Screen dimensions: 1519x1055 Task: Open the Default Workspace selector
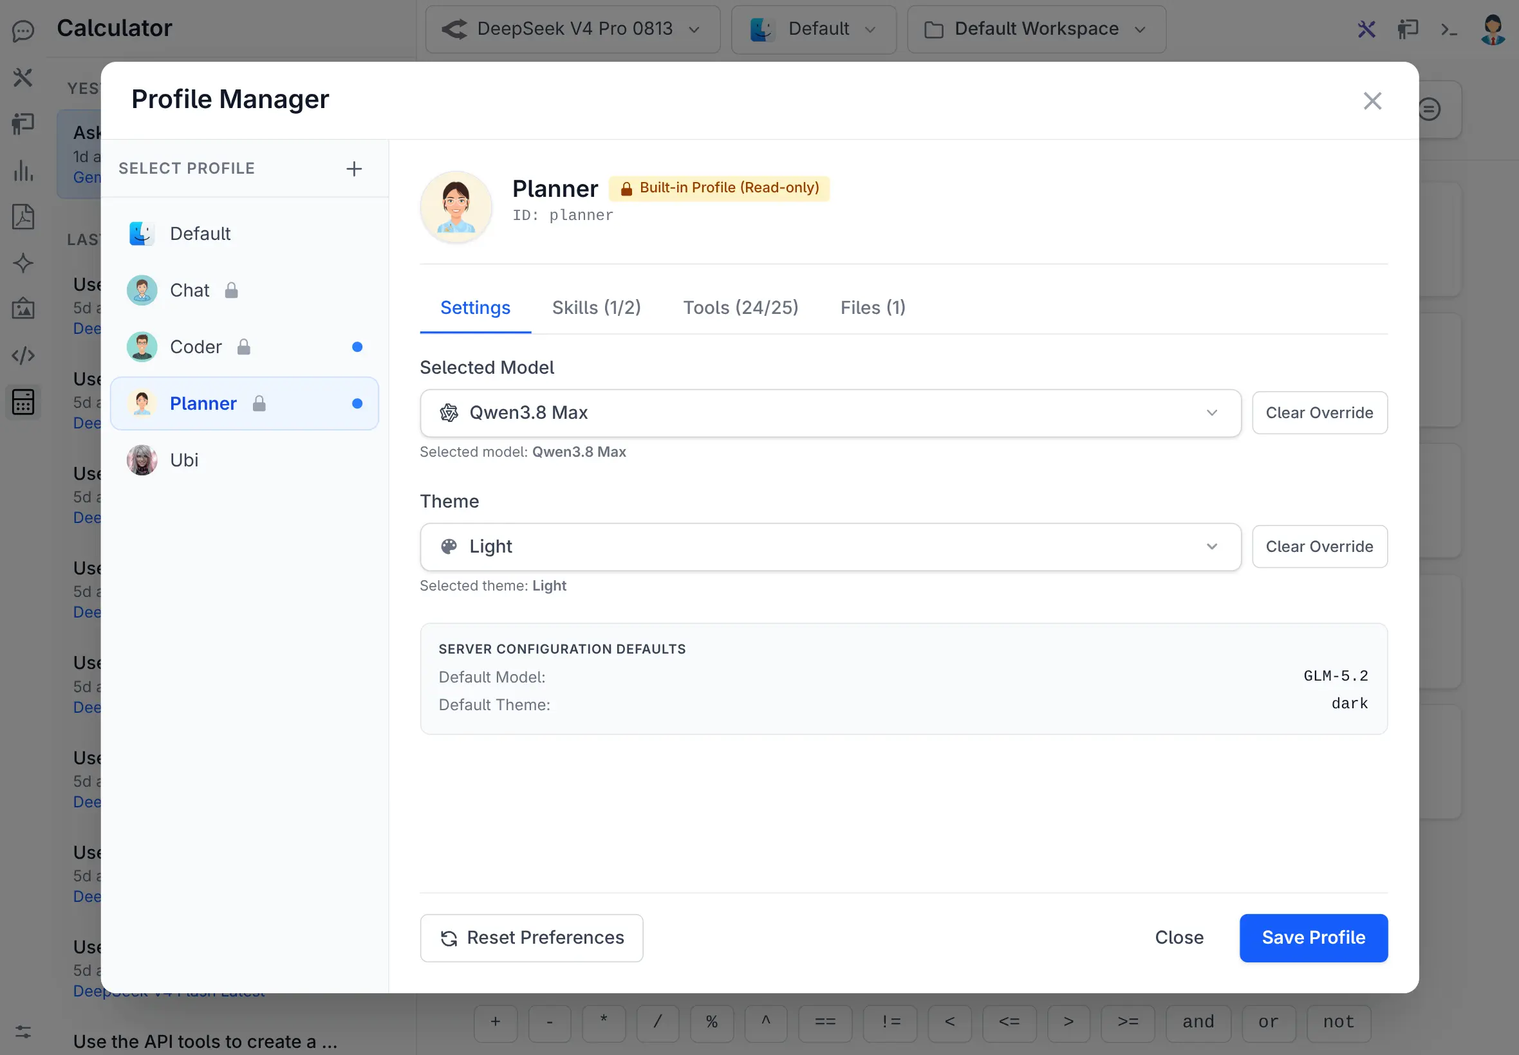pos(1036,29)
